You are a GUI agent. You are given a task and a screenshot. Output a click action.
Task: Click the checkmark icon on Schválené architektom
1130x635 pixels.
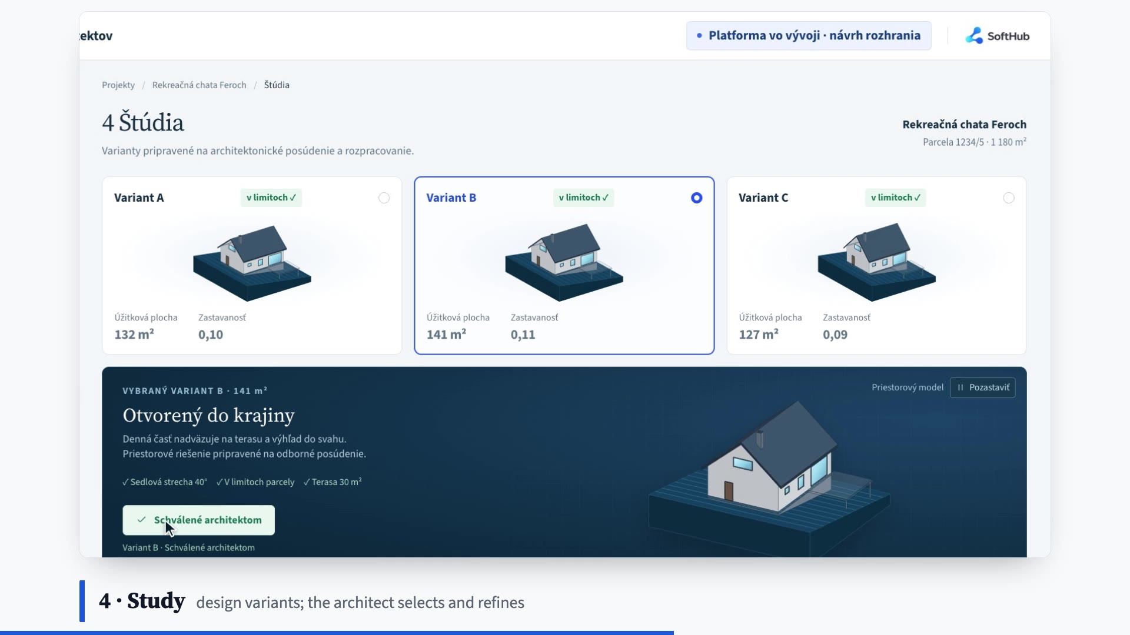141,520
